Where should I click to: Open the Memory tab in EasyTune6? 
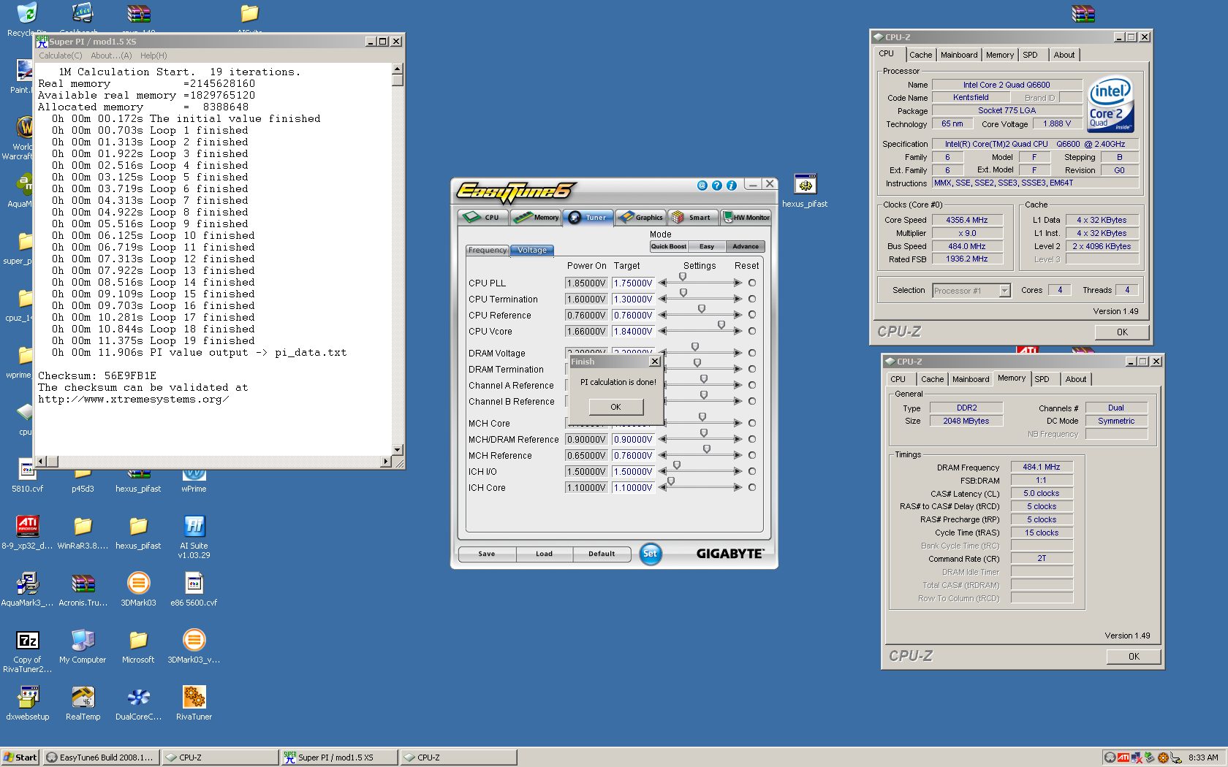click(536, 217)
